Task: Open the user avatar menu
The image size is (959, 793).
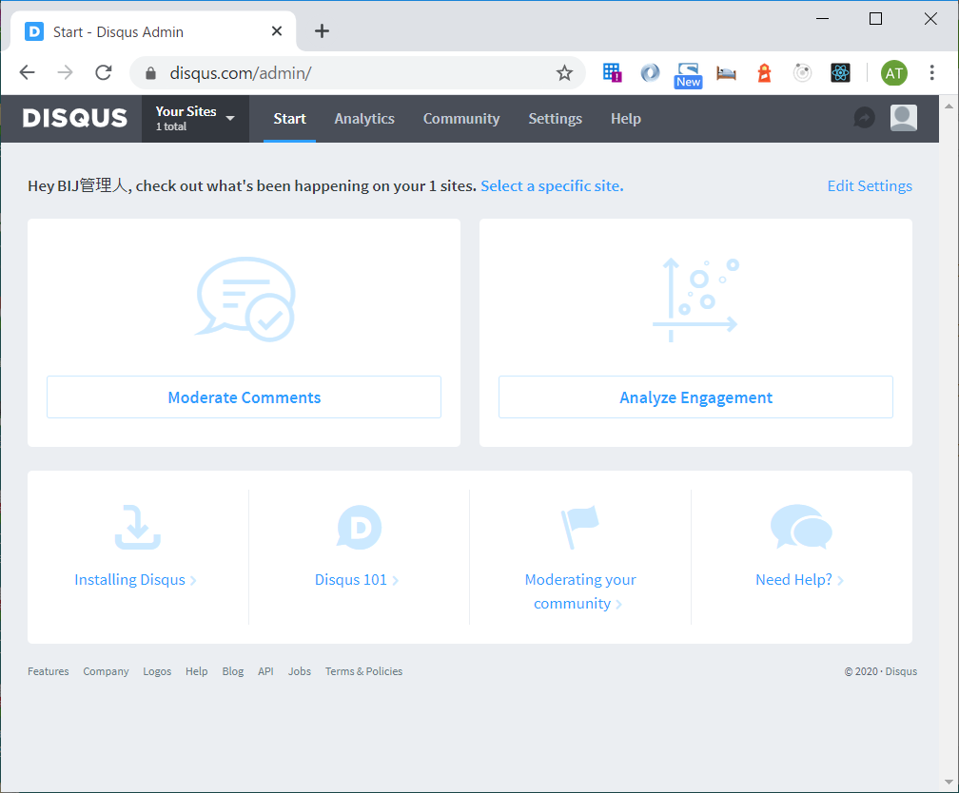Action: click(x=904, y=117)
